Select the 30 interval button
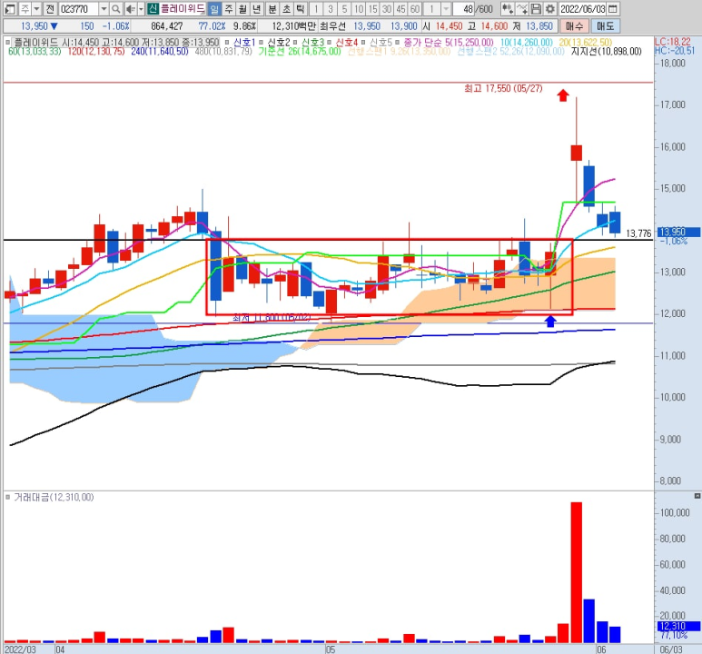 coord(387,8)
